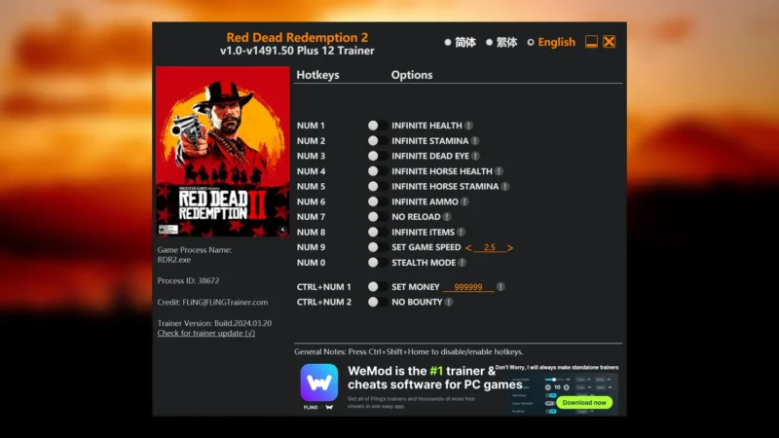Toggle Infinite Stamina switch

377,141
